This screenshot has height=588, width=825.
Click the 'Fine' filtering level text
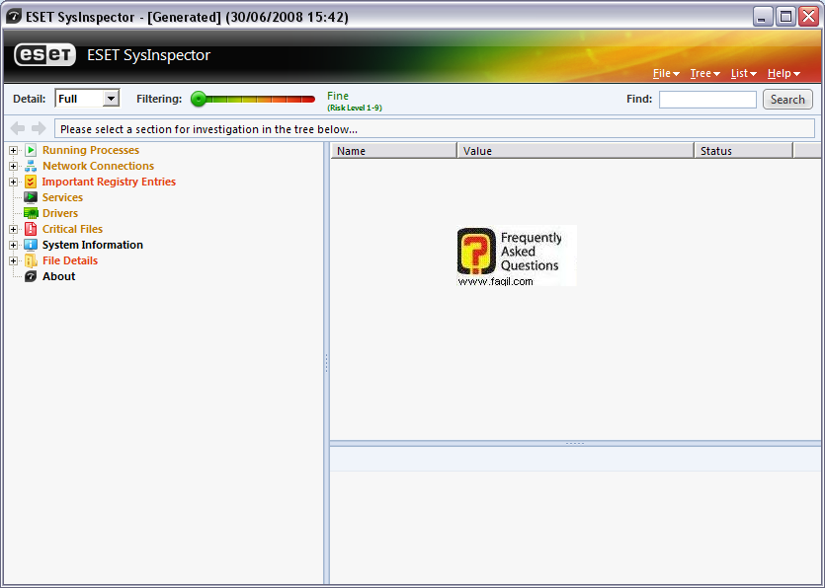338,96
